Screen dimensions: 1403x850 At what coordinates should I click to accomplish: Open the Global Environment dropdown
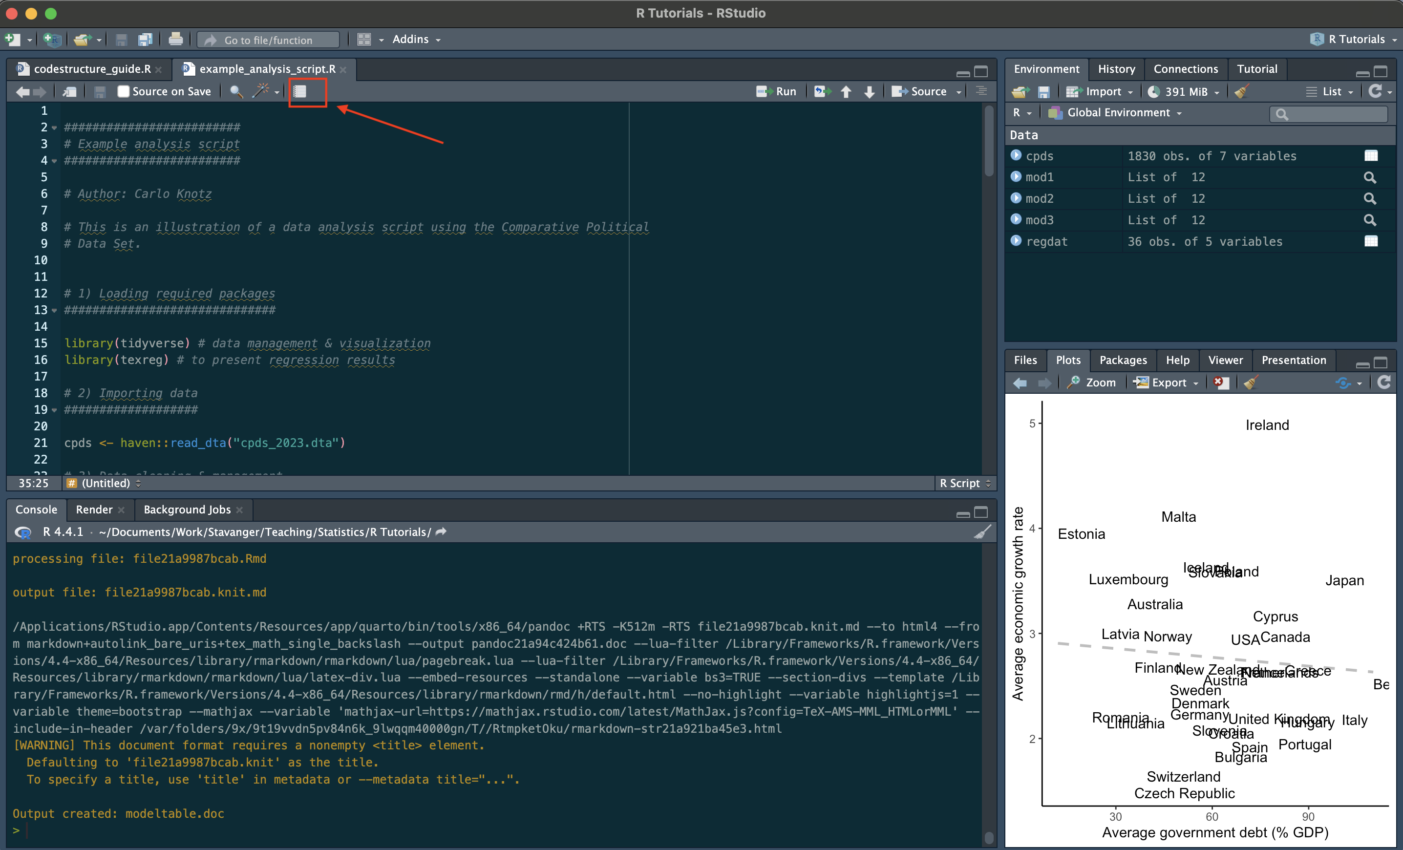click(1117, 113)
